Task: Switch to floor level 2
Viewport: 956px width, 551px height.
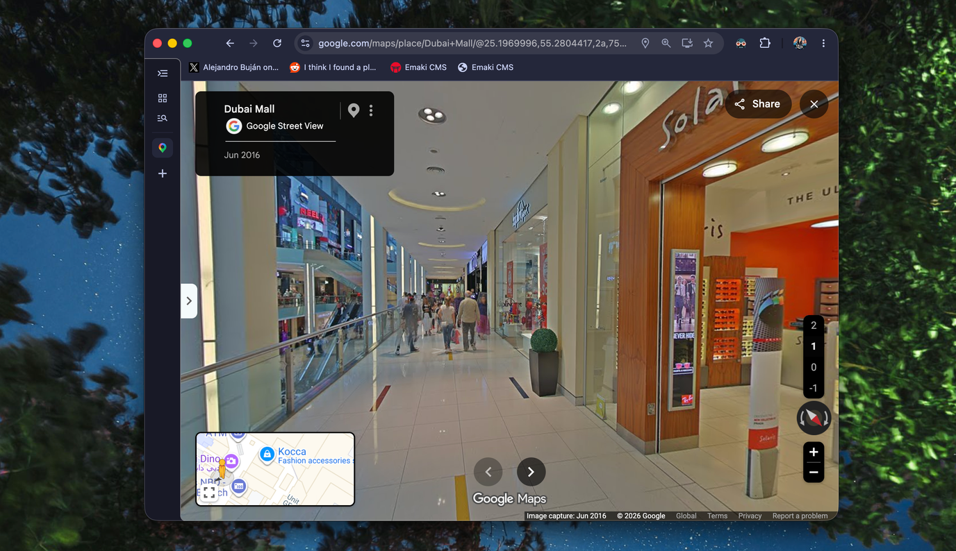Action: pyautogui.click(x=814, y=325)
